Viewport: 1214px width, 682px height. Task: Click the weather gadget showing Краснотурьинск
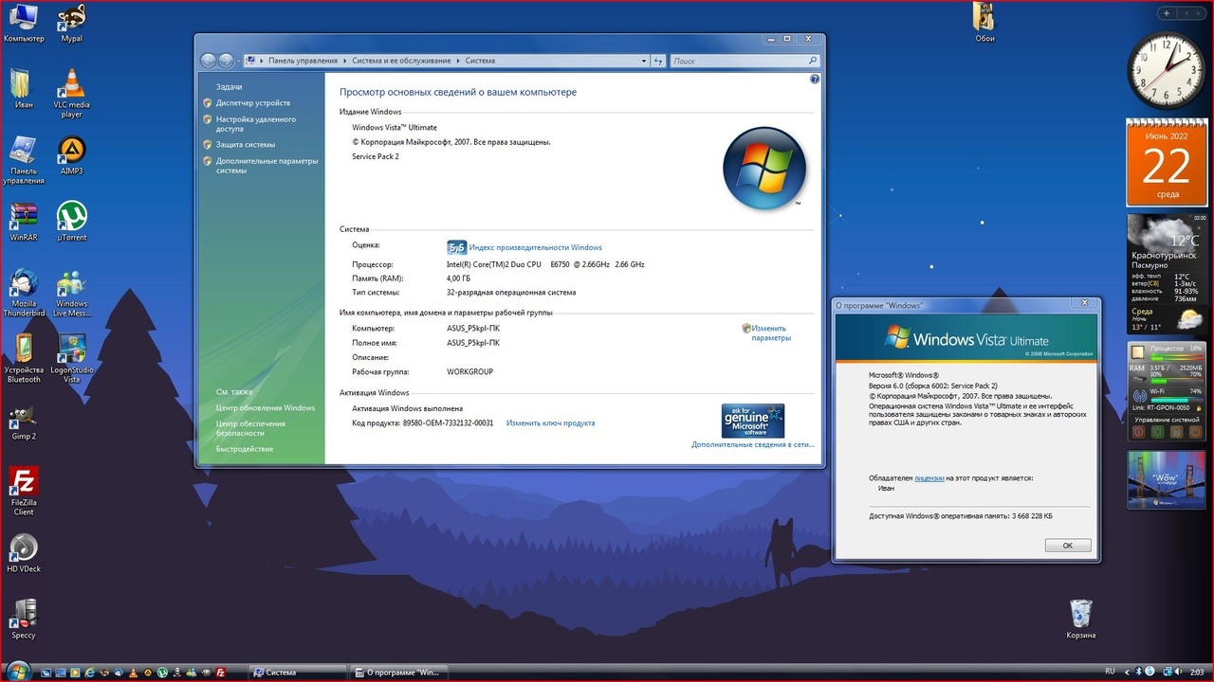click(x=1167, y=274)
